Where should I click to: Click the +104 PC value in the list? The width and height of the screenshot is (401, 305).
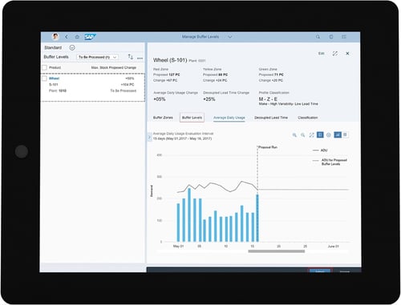pos(128,85)
